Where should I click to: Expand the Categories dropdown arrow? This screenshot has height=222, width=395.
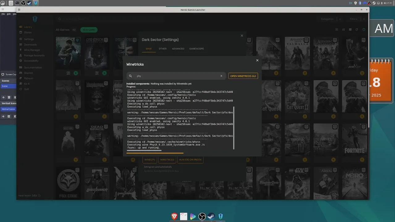point(340,19)
